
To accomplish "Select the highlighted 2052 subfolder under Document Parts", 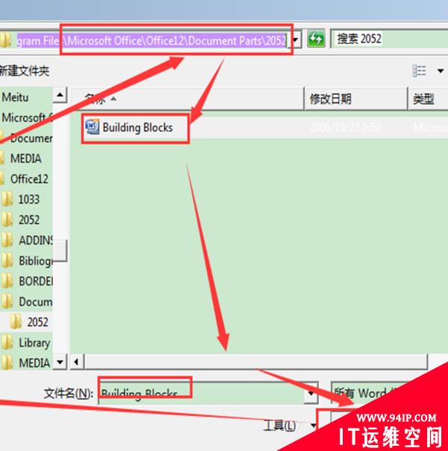I will tap(37, 322).
